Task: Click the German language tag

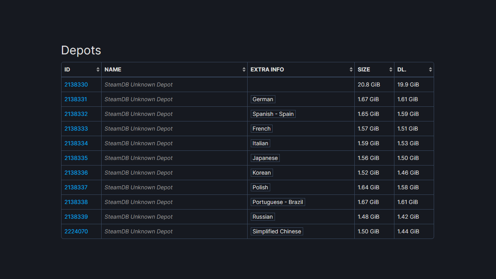Action: pyautogui.click(x=263, y=99)
